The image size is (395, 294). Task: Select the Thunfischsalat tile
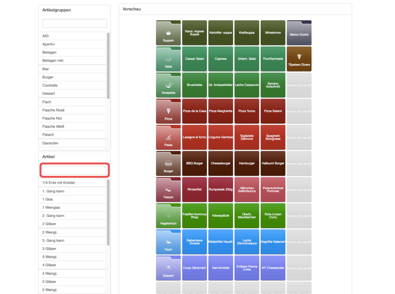tap(273, 59)
